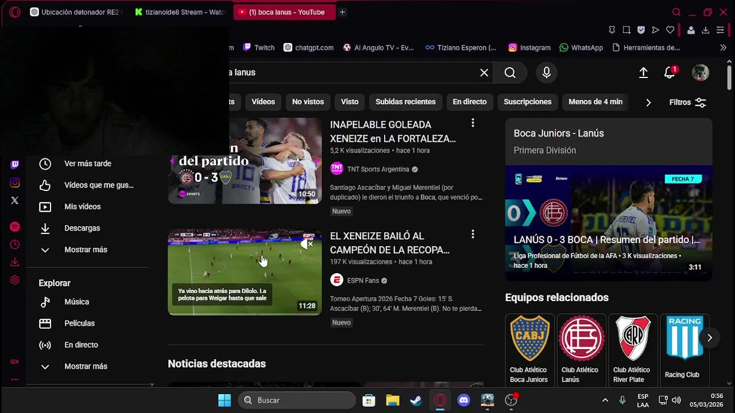Clear the YouTube search box
735x413 pixels.
484,73
